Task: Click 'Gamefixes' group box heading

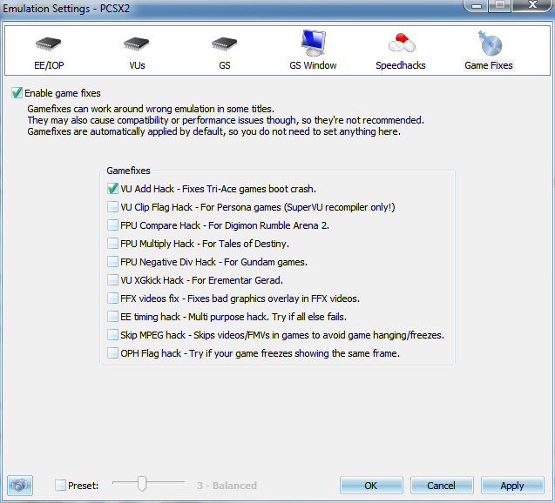Action: click(128, 171)
